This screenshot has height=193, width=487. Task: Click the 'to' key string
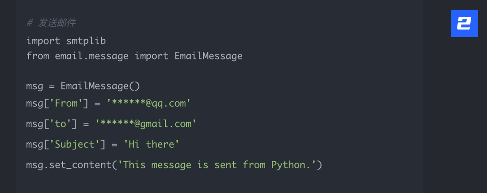click(x=60, y=124)
